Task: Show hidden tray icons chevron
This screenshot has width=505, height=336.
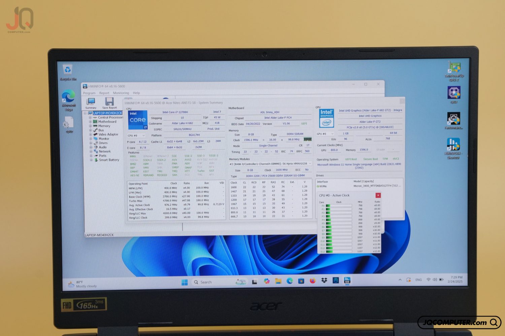Action: pos(400,280)
